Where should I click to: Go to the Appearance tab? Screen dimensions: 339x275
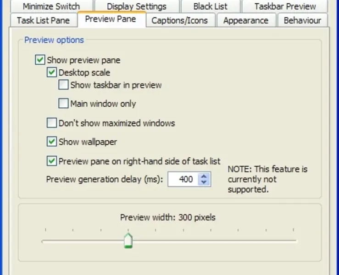(x=245, y=21)
